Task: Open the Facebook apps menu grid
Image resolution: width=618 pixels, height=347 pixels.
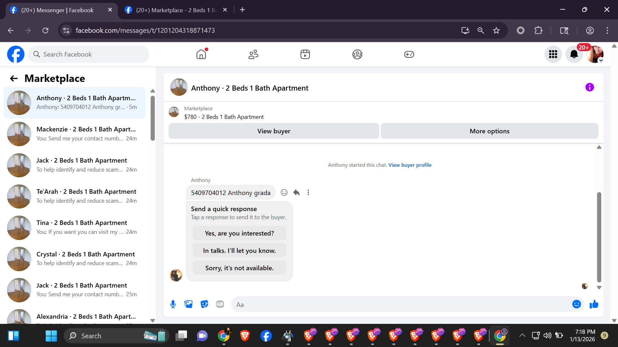Action: pos(553,54)
